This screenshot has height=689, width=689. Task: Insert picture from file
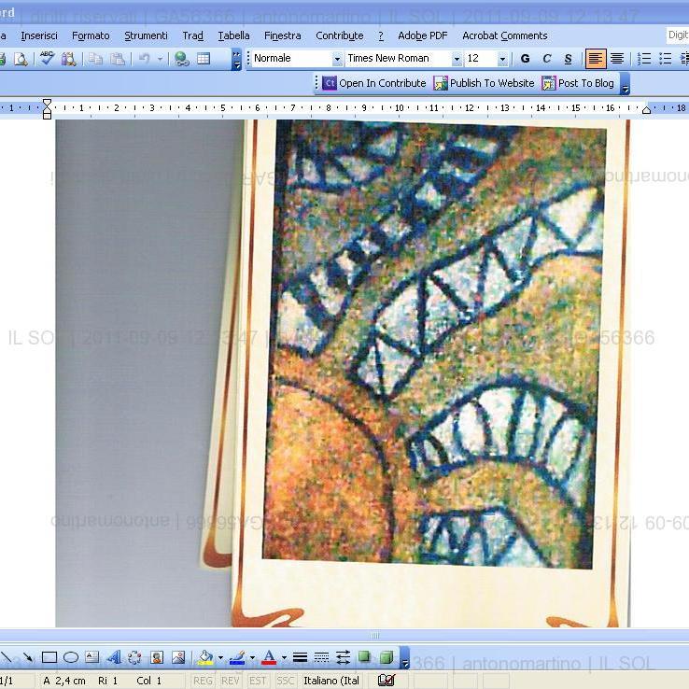tap(178, 657)
